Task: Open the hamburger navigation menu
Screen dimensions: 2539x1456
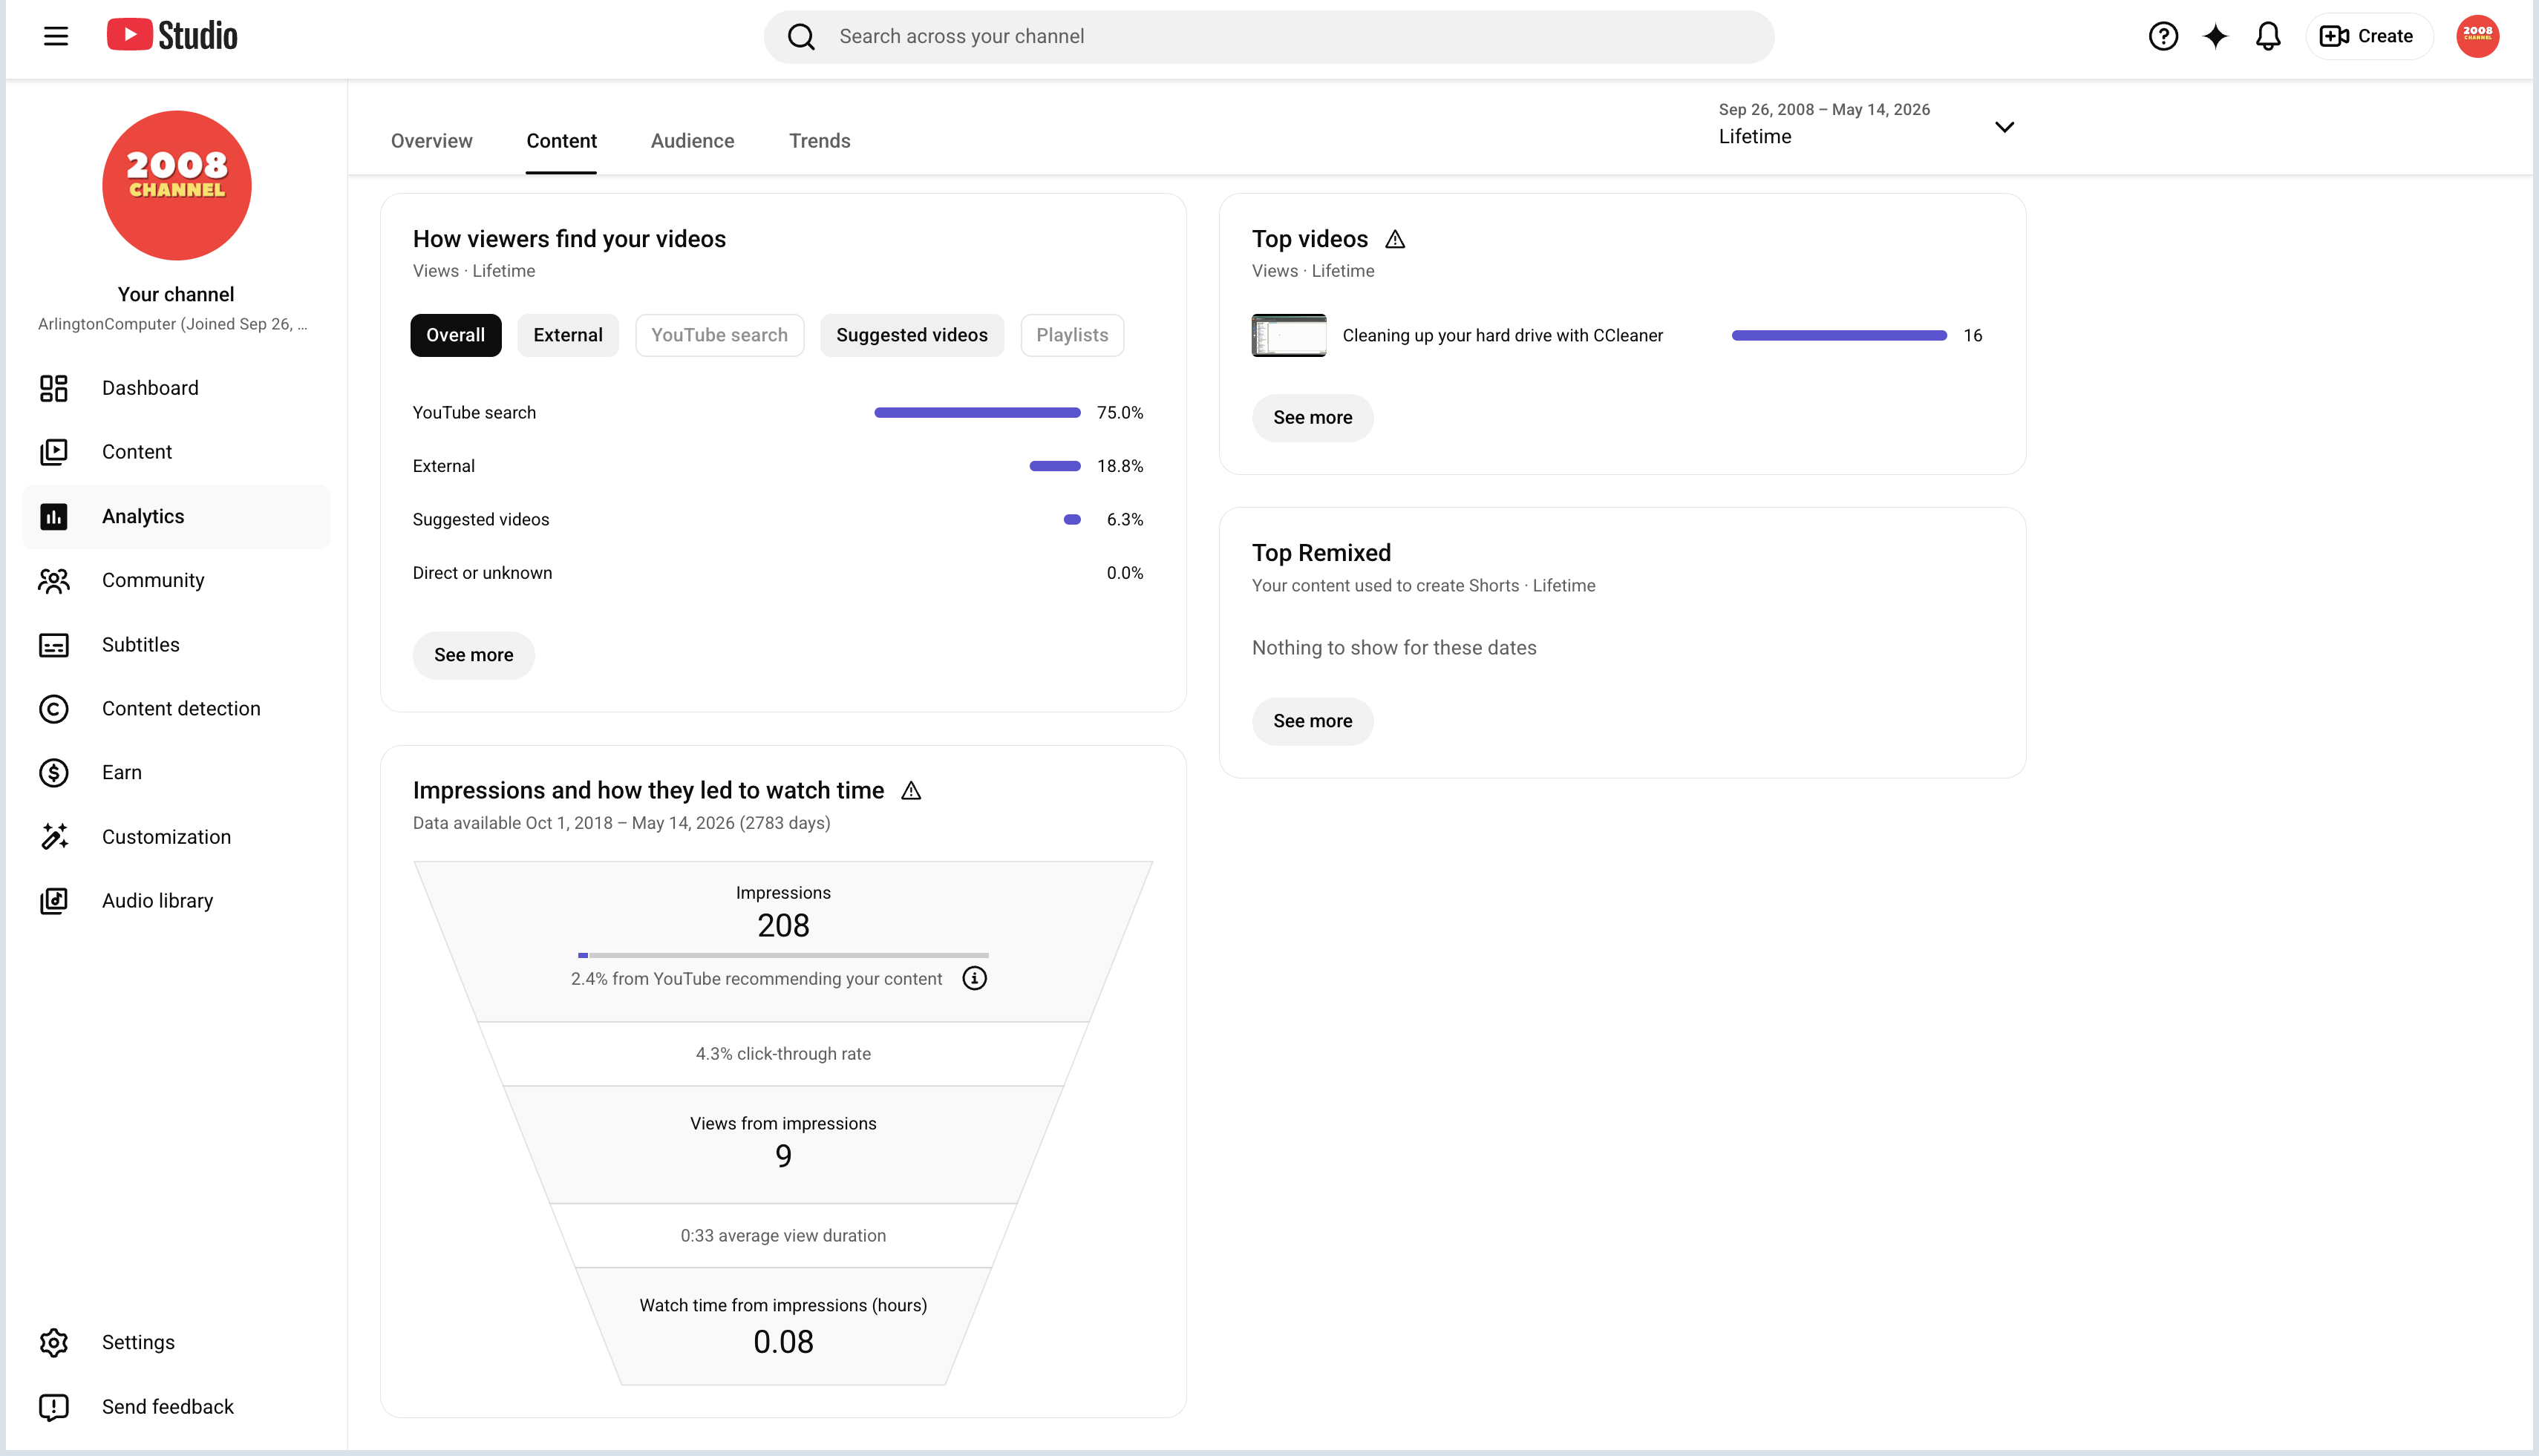Action: pyautogui.click(x=56, y=36)
